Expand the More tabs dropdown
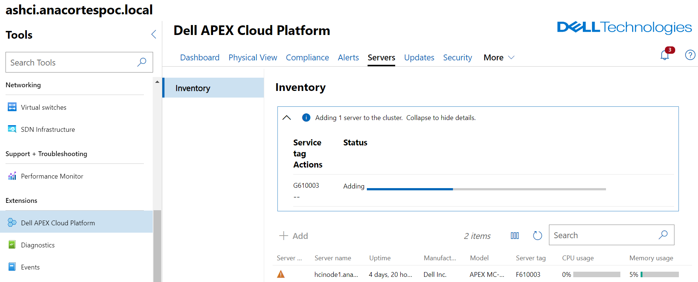The height and width of the screenshot is (282, 698). click(499, 58)
